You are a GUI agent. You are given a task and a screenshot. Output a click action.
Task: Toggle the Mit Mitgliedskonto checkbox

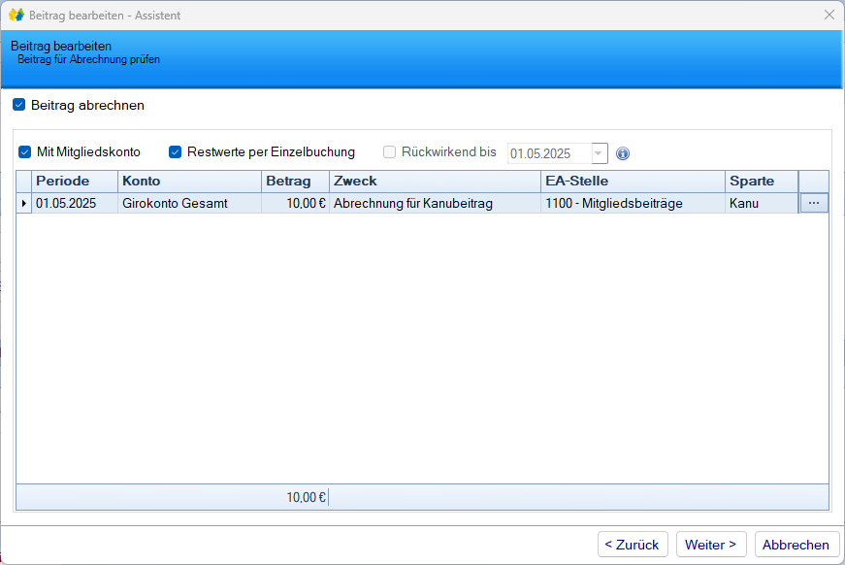(25, 152)
